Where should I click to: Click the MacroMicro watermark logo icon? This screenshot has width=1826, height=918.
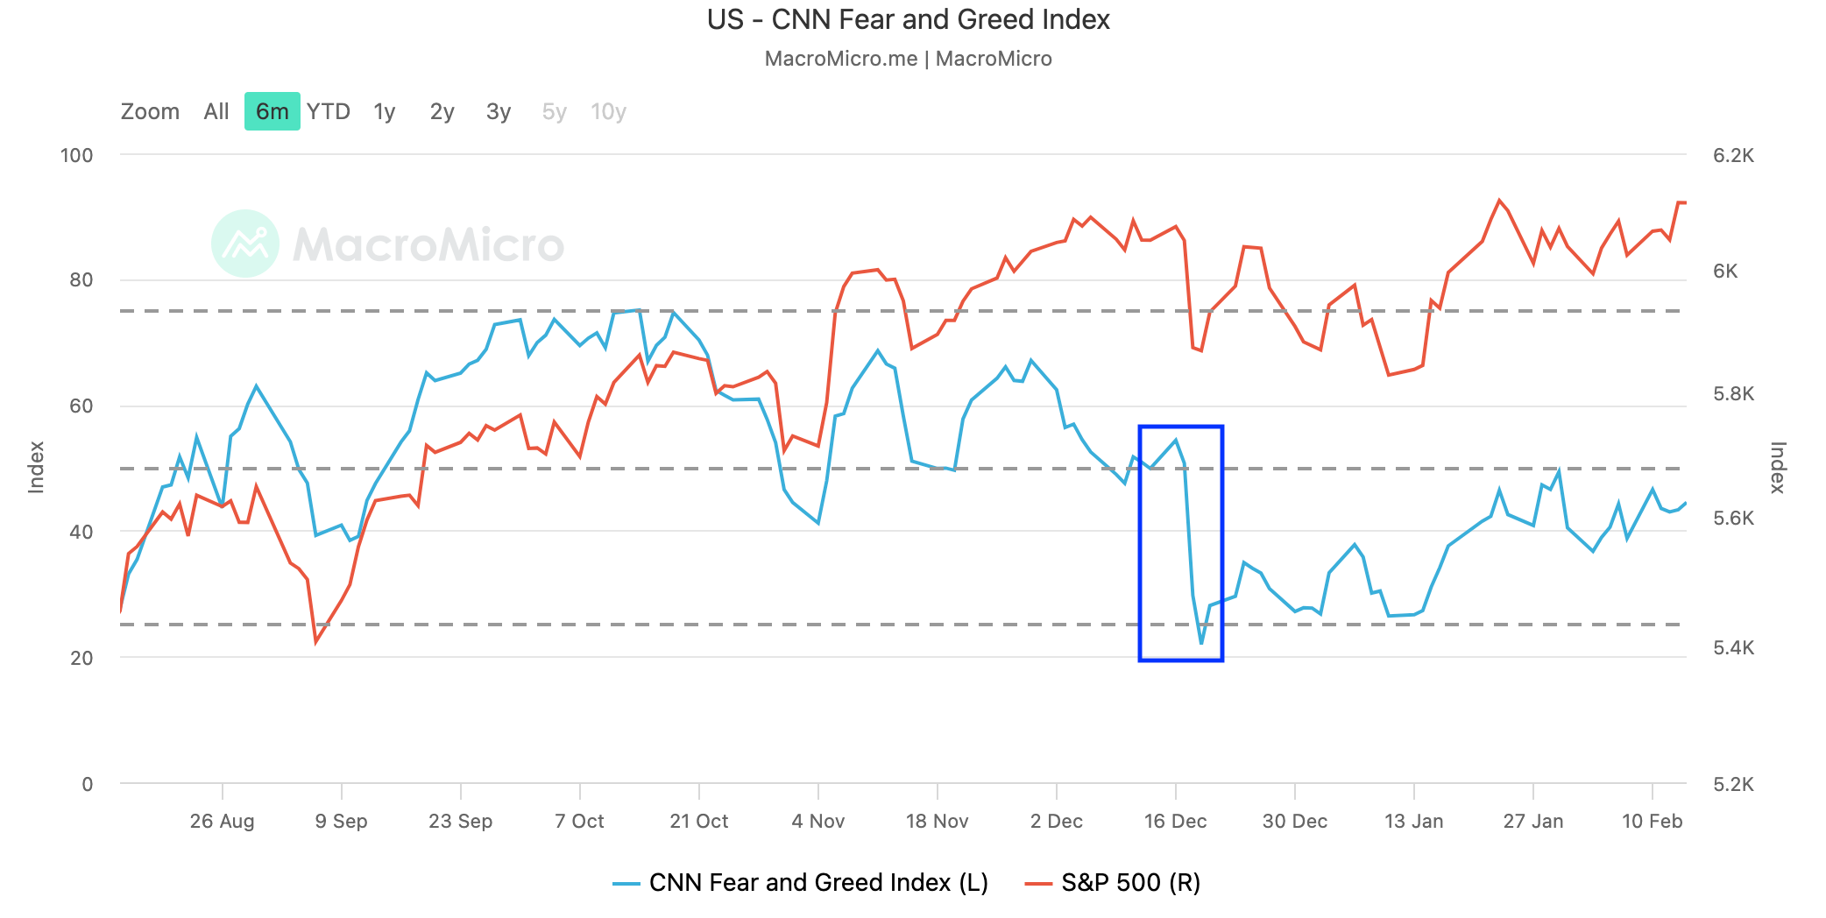coord(245,244)
